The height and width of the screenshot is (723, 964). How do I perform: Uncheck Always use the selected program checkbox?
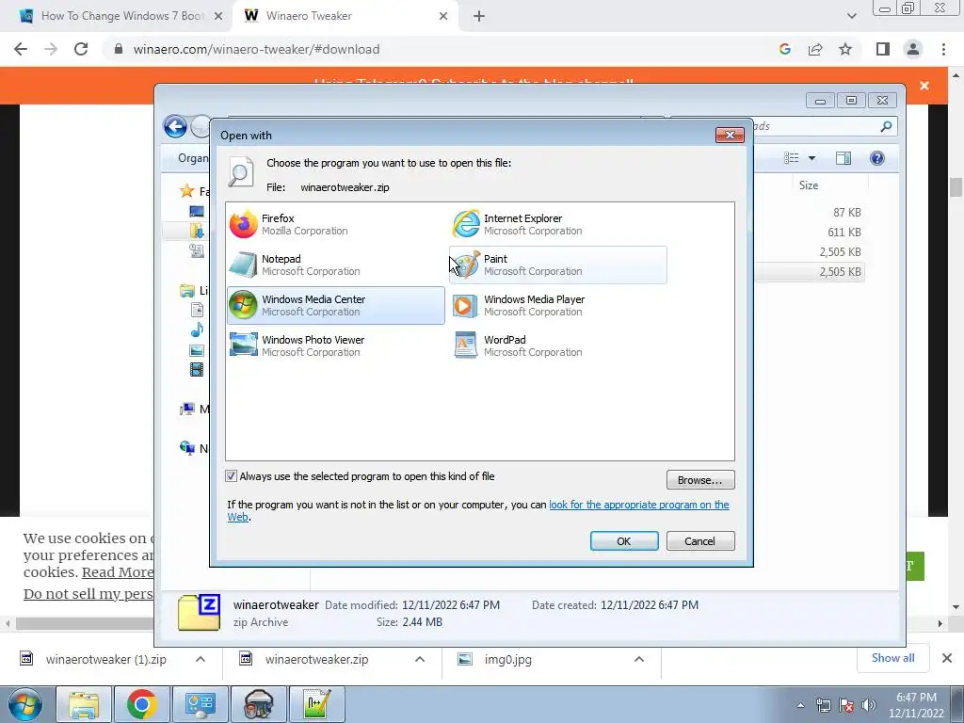click(x=232, y=475)
